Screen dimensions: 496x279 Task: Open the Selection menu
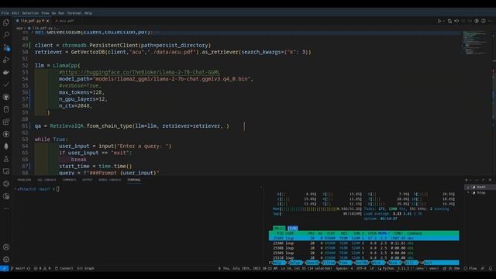30,13
